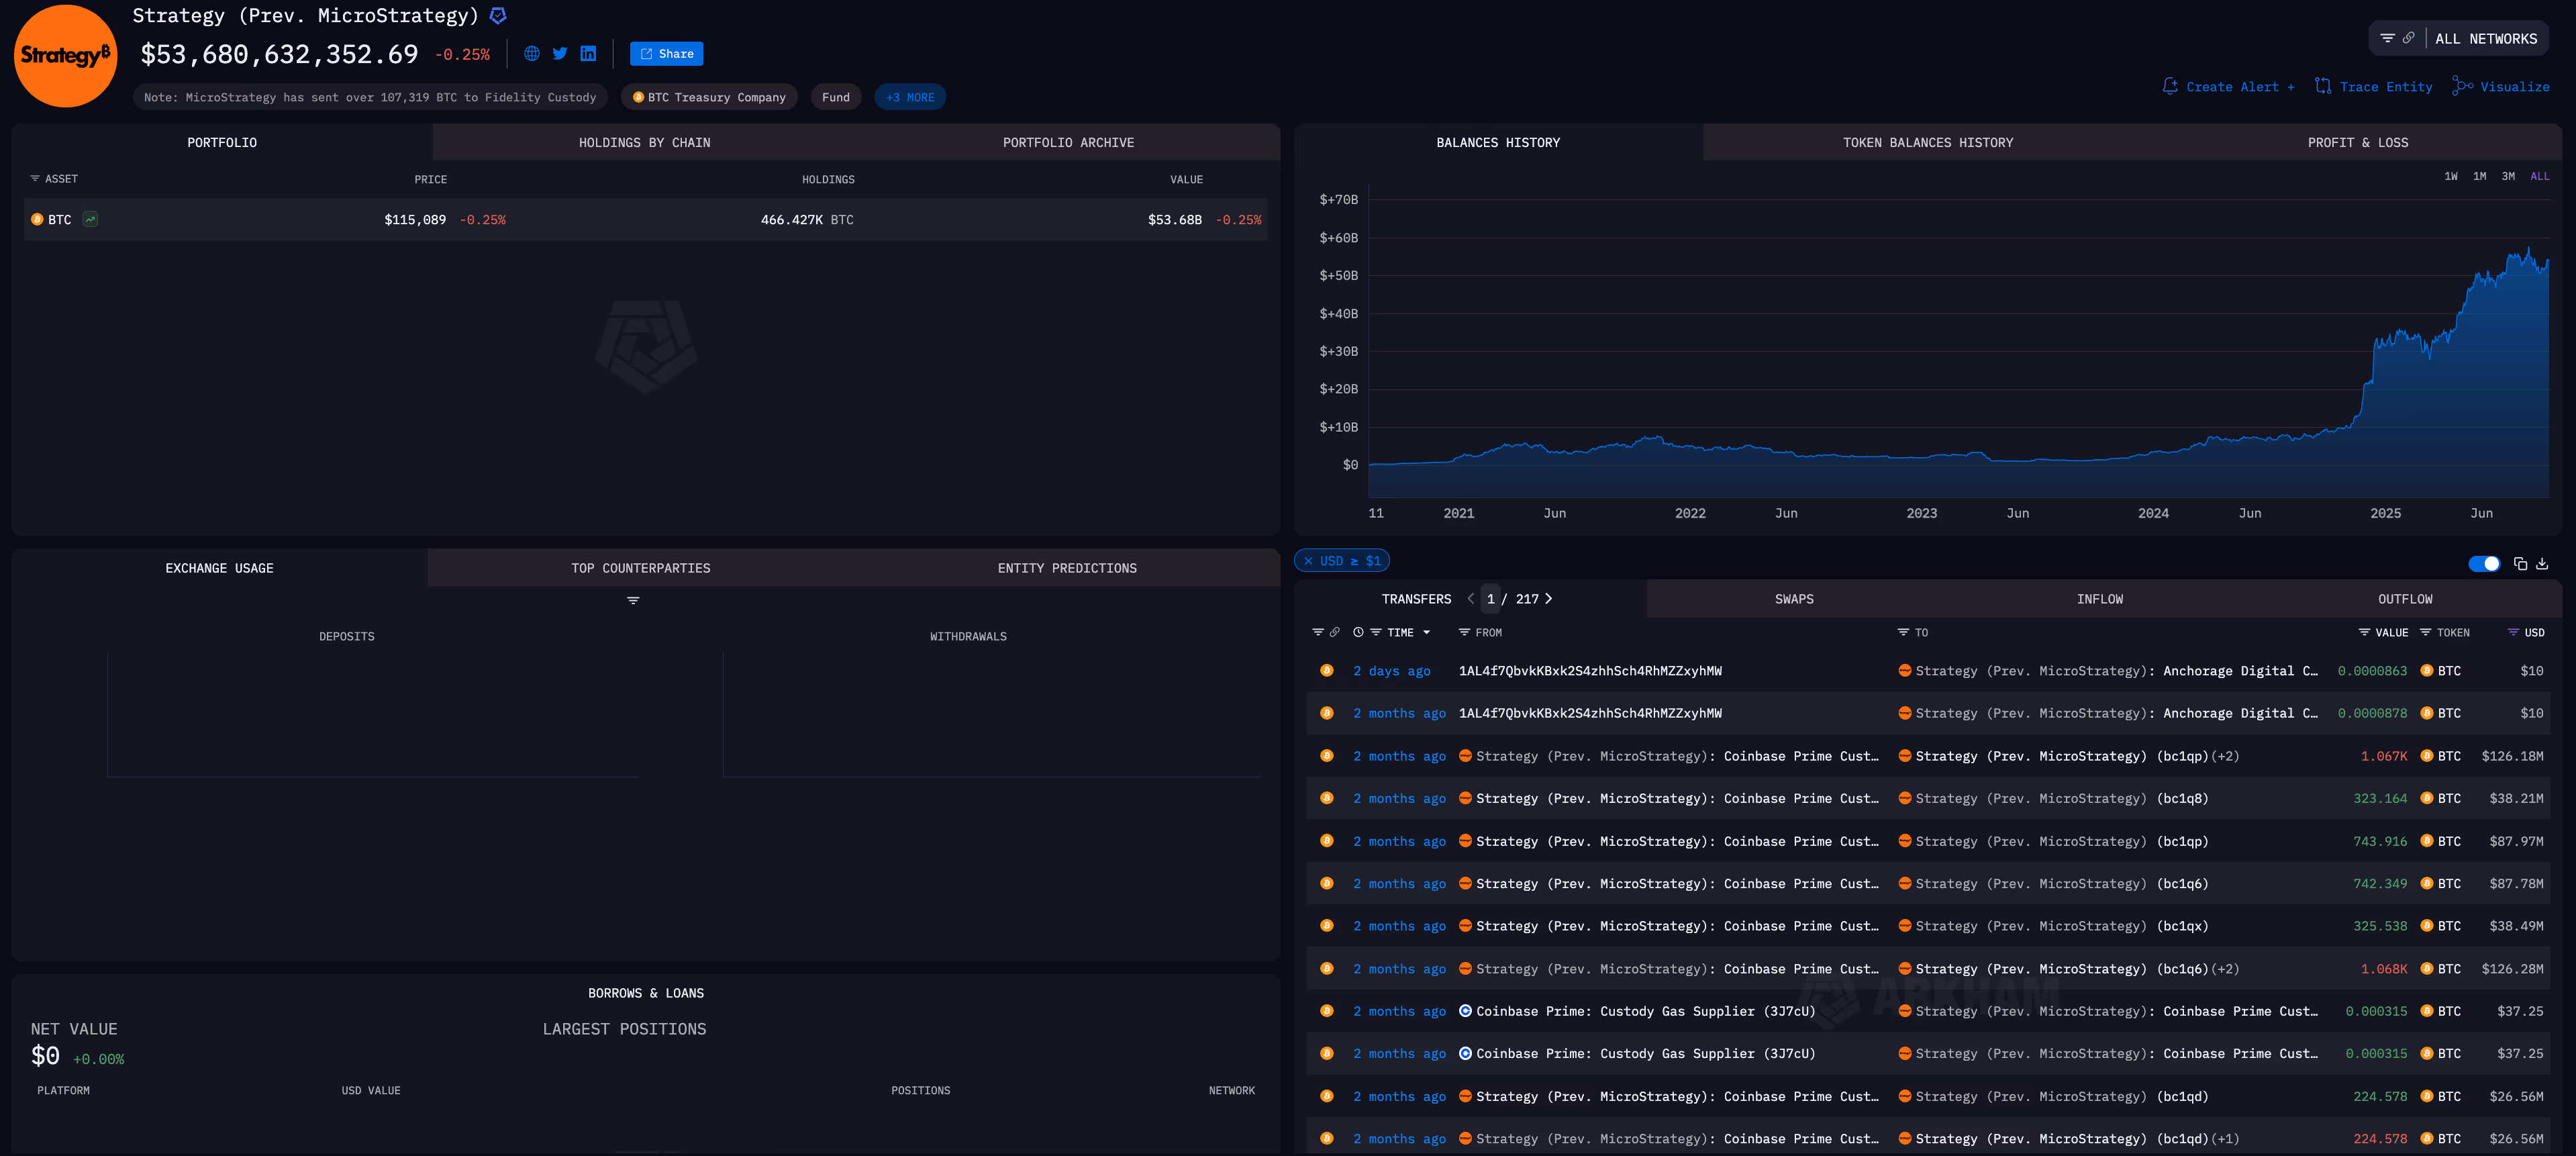Viewport: 2576px width, 1156px height.
Task: Copy the transfers table using the copy icon
Action: (2519, 564)
